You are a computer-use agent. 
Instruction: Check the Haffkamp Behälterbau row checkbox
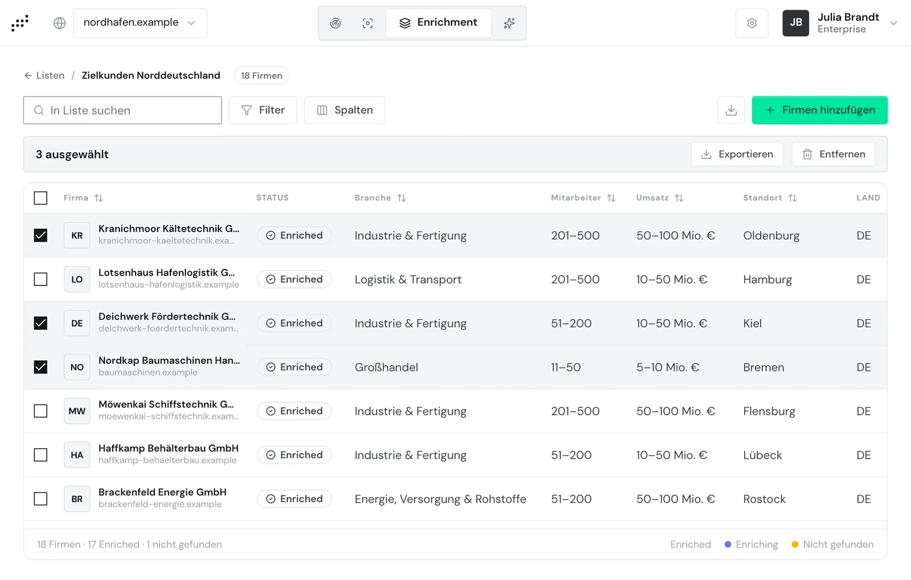click(40, 455)
